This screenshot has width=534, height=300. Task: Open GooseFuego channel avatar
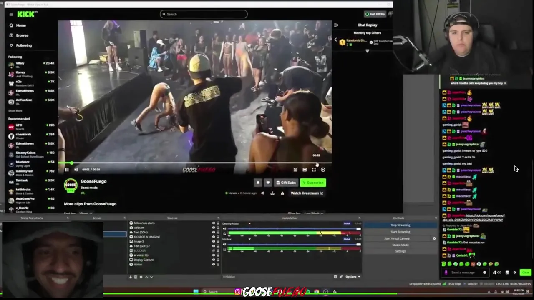[x=71, y=185]
